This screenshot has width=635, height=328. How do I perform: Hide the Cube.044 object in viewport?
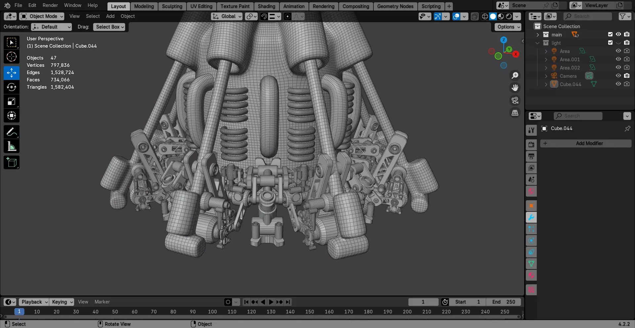pos(618,84)
